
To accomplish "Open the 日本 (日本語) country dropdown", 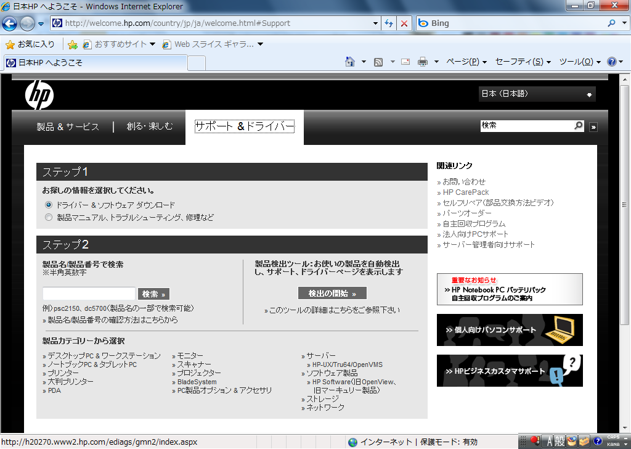I will pyautogui.click(x=537, y=94).
